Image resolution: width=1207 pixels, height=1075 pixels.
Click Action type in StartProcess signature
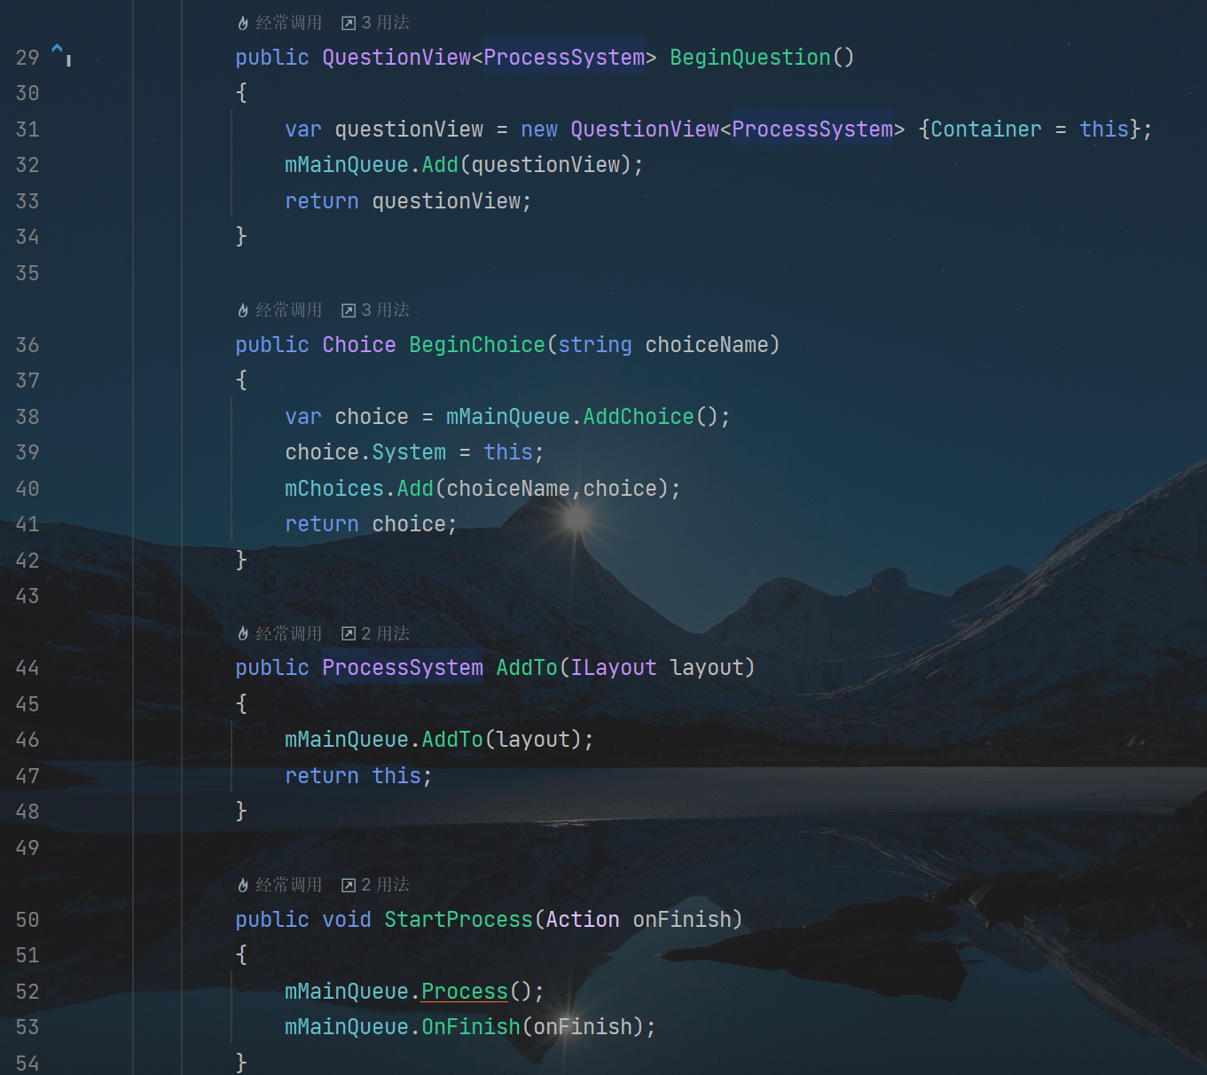click(x=583, y=920)
